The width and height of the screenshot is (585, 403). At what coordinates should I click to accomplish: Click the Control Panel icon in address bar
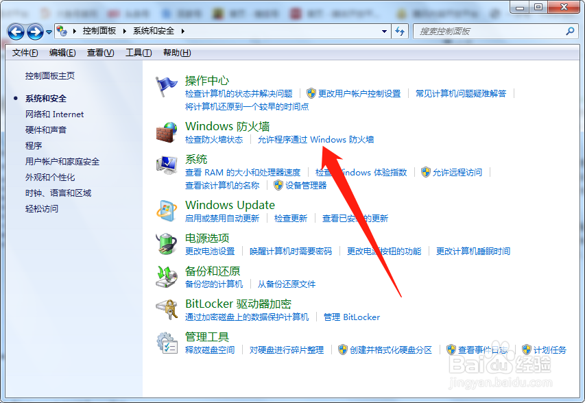click(x=62, y=31)
